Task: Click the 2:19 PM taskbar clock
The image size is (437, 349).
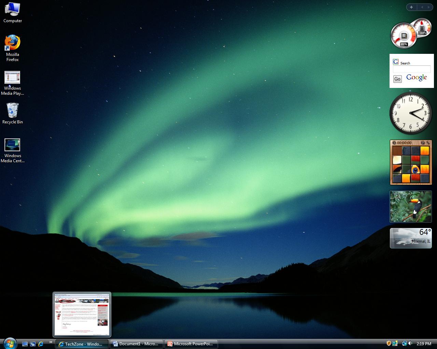Action: [424, 344]
